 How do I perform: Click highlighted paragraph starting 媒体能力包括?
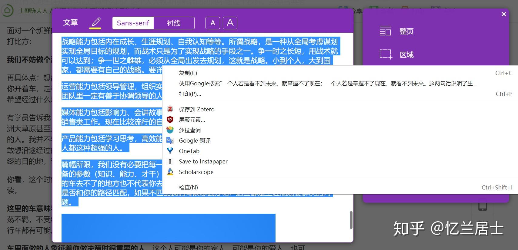(112, 117)
